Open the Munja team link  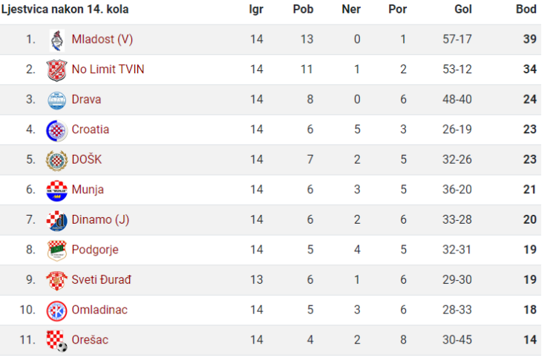(x=88, y=190)
